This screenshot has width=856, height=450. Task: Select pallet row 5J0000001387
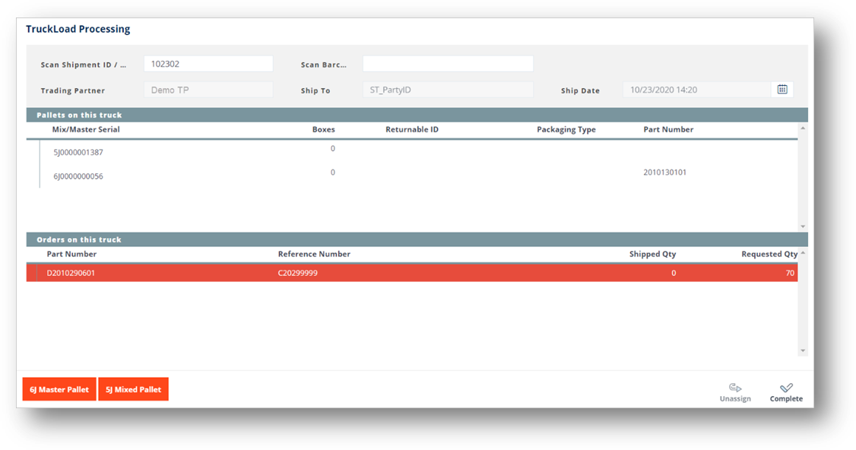[x=78, y=152]
